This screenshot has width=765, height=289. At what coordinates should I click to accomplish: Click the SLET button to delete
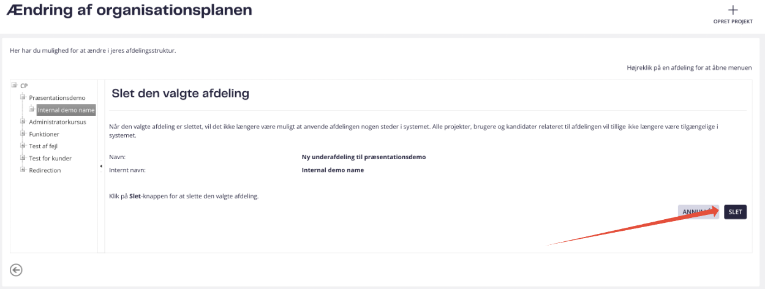pyautogui.click(x=735, y=212)
